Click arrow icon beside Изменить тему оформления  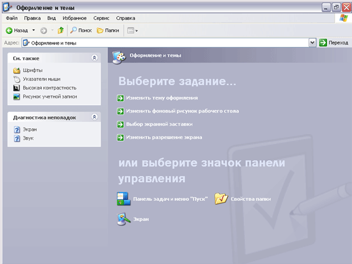coord(121,98)
